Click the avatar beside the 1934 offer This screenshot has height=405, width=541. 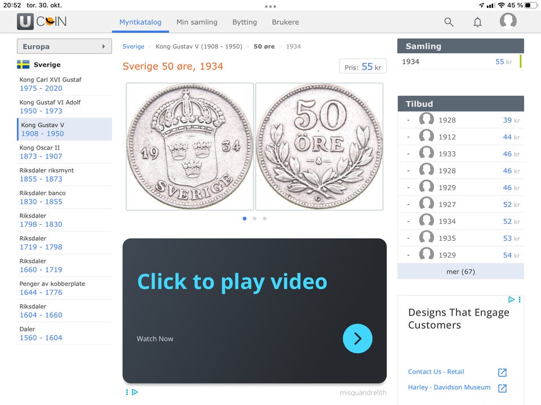[x=427, y=220]
